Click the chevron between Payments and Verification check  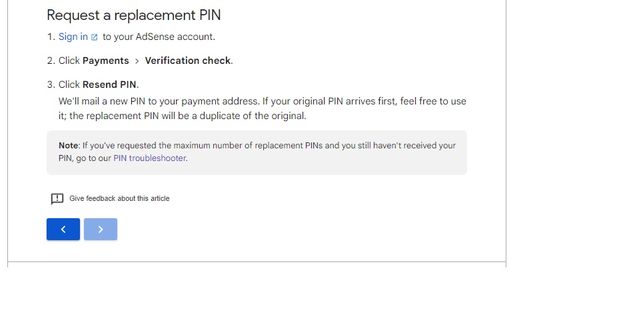(137, 61)
